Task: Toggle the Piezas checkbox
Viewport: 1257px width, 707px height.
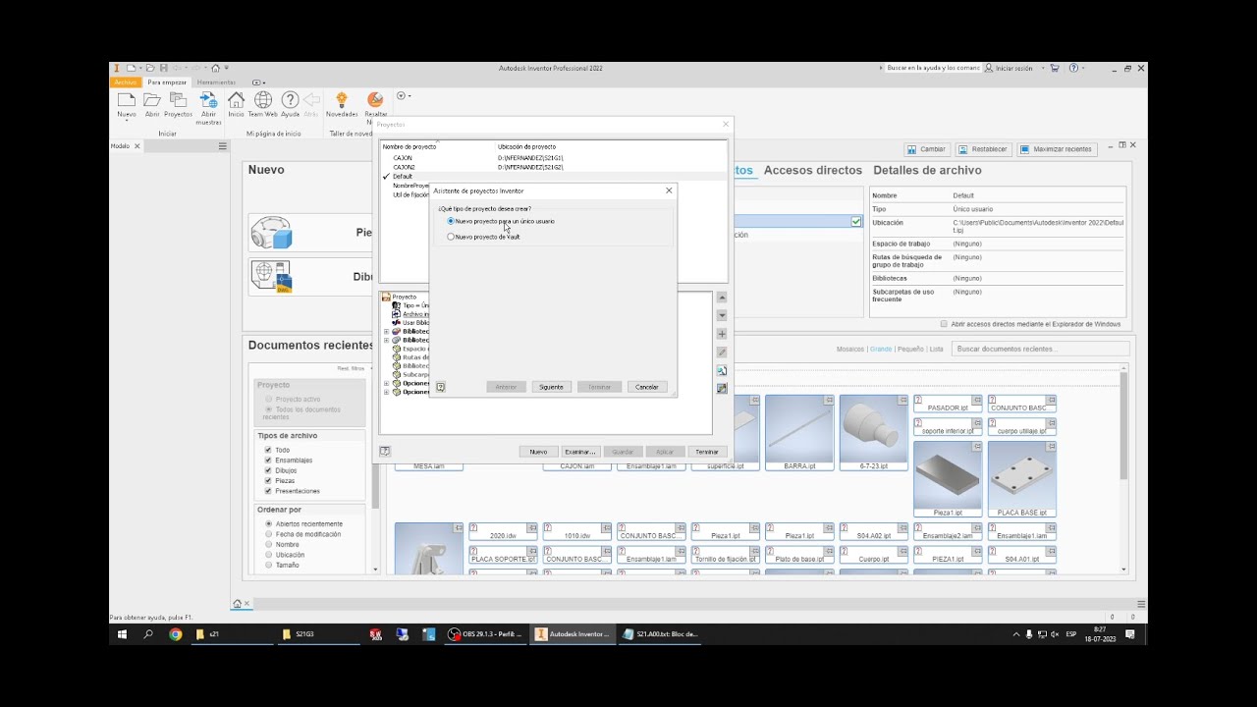Action: pyautogui.click(x=268, y=481)
